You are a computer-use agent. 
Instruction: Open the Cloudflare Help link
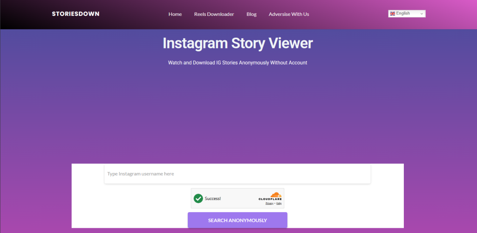[279, 203]
